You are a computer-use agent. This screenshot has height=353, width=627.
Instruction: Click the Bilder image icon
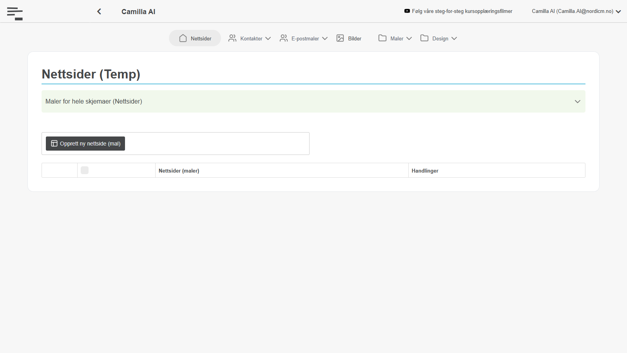[x=340, y=38]
